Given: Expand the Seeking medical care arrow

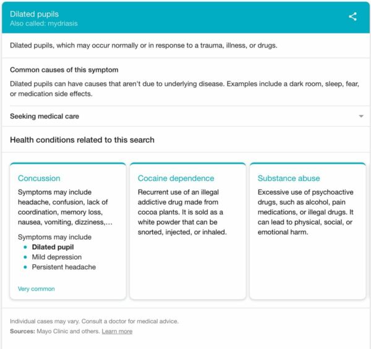Looking at the screenshot, I should pyautogui.click(x=360, y=116).
